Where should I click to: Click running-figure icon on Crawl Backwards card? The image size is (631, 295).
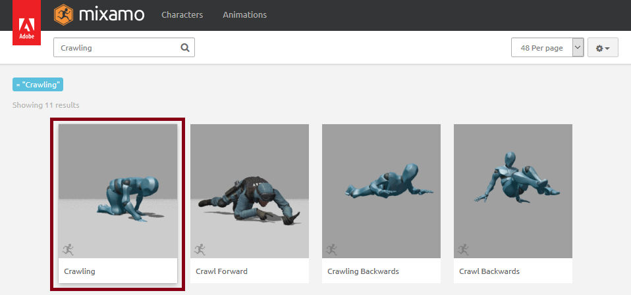click(464, 249)
